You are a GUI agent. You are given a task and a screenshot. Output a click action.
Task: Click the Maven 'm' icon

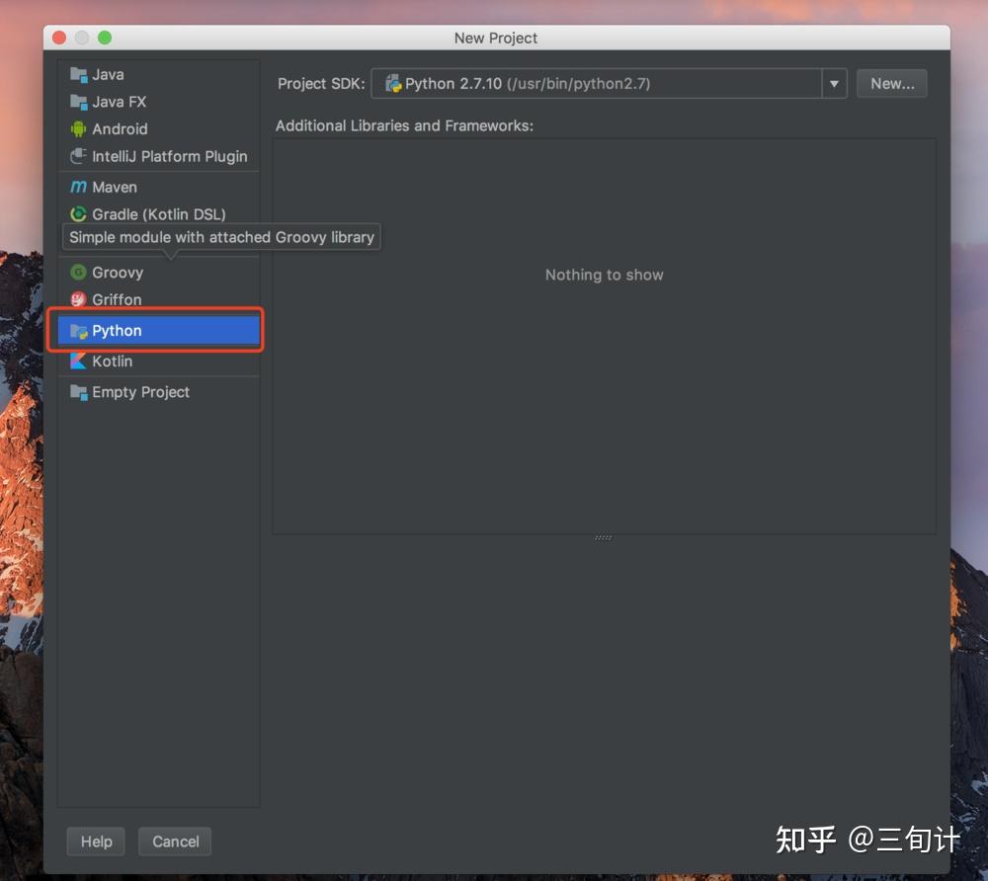point(79,186)
